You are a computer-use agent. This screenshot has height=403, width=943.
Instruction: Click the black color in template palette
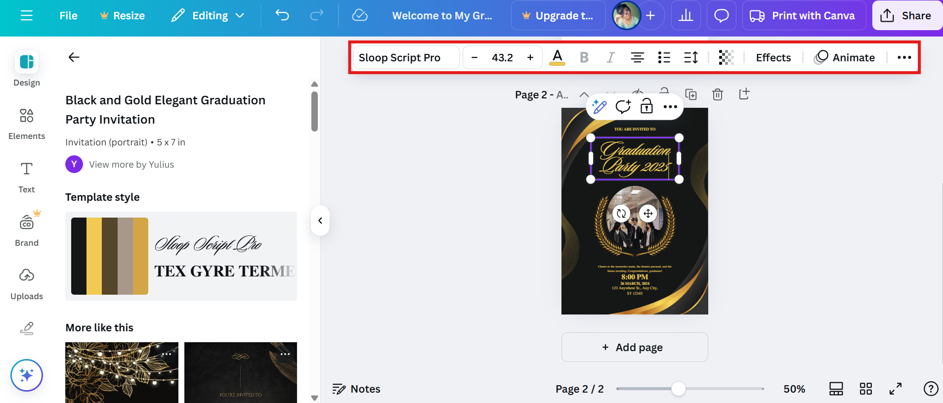coord(79,256)
